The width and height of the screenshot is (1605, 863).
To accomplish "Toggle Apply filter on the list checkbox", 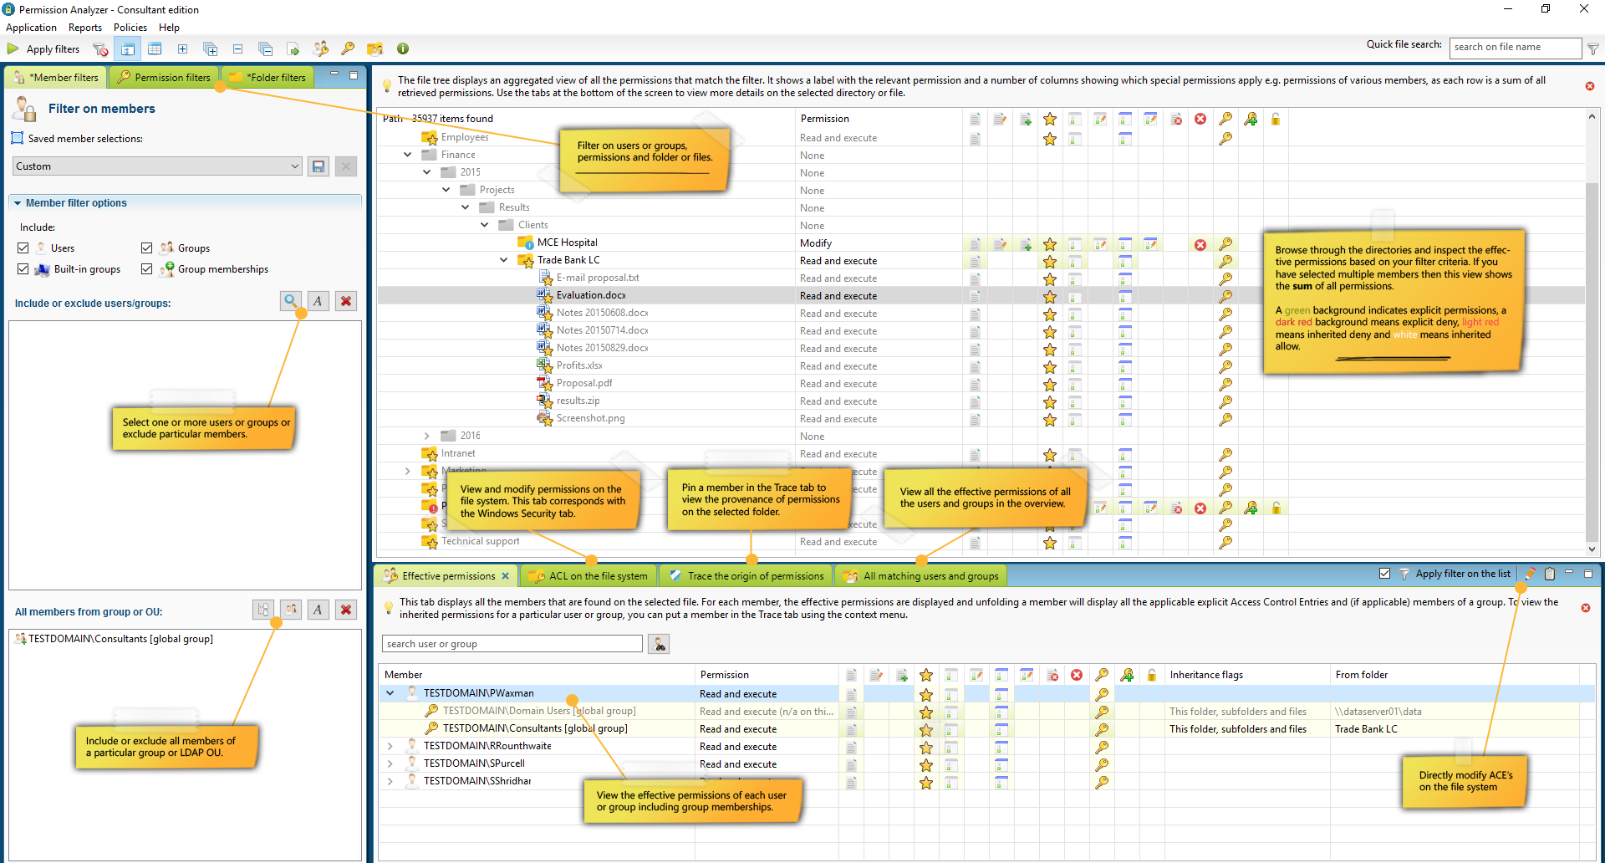I will 1384,574.
